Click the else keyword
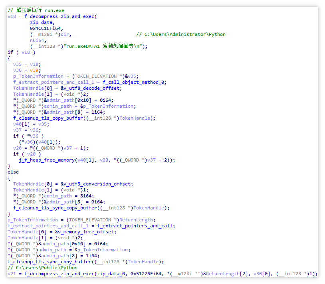Viewport: 325px width, 284px height. [13, 172]
